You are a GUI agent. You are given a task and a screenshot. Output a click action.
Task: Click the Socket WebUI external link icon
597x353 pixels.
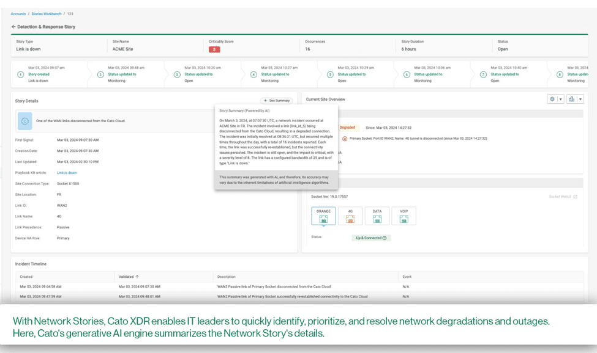pyautogui.click(x=576, y=197)
